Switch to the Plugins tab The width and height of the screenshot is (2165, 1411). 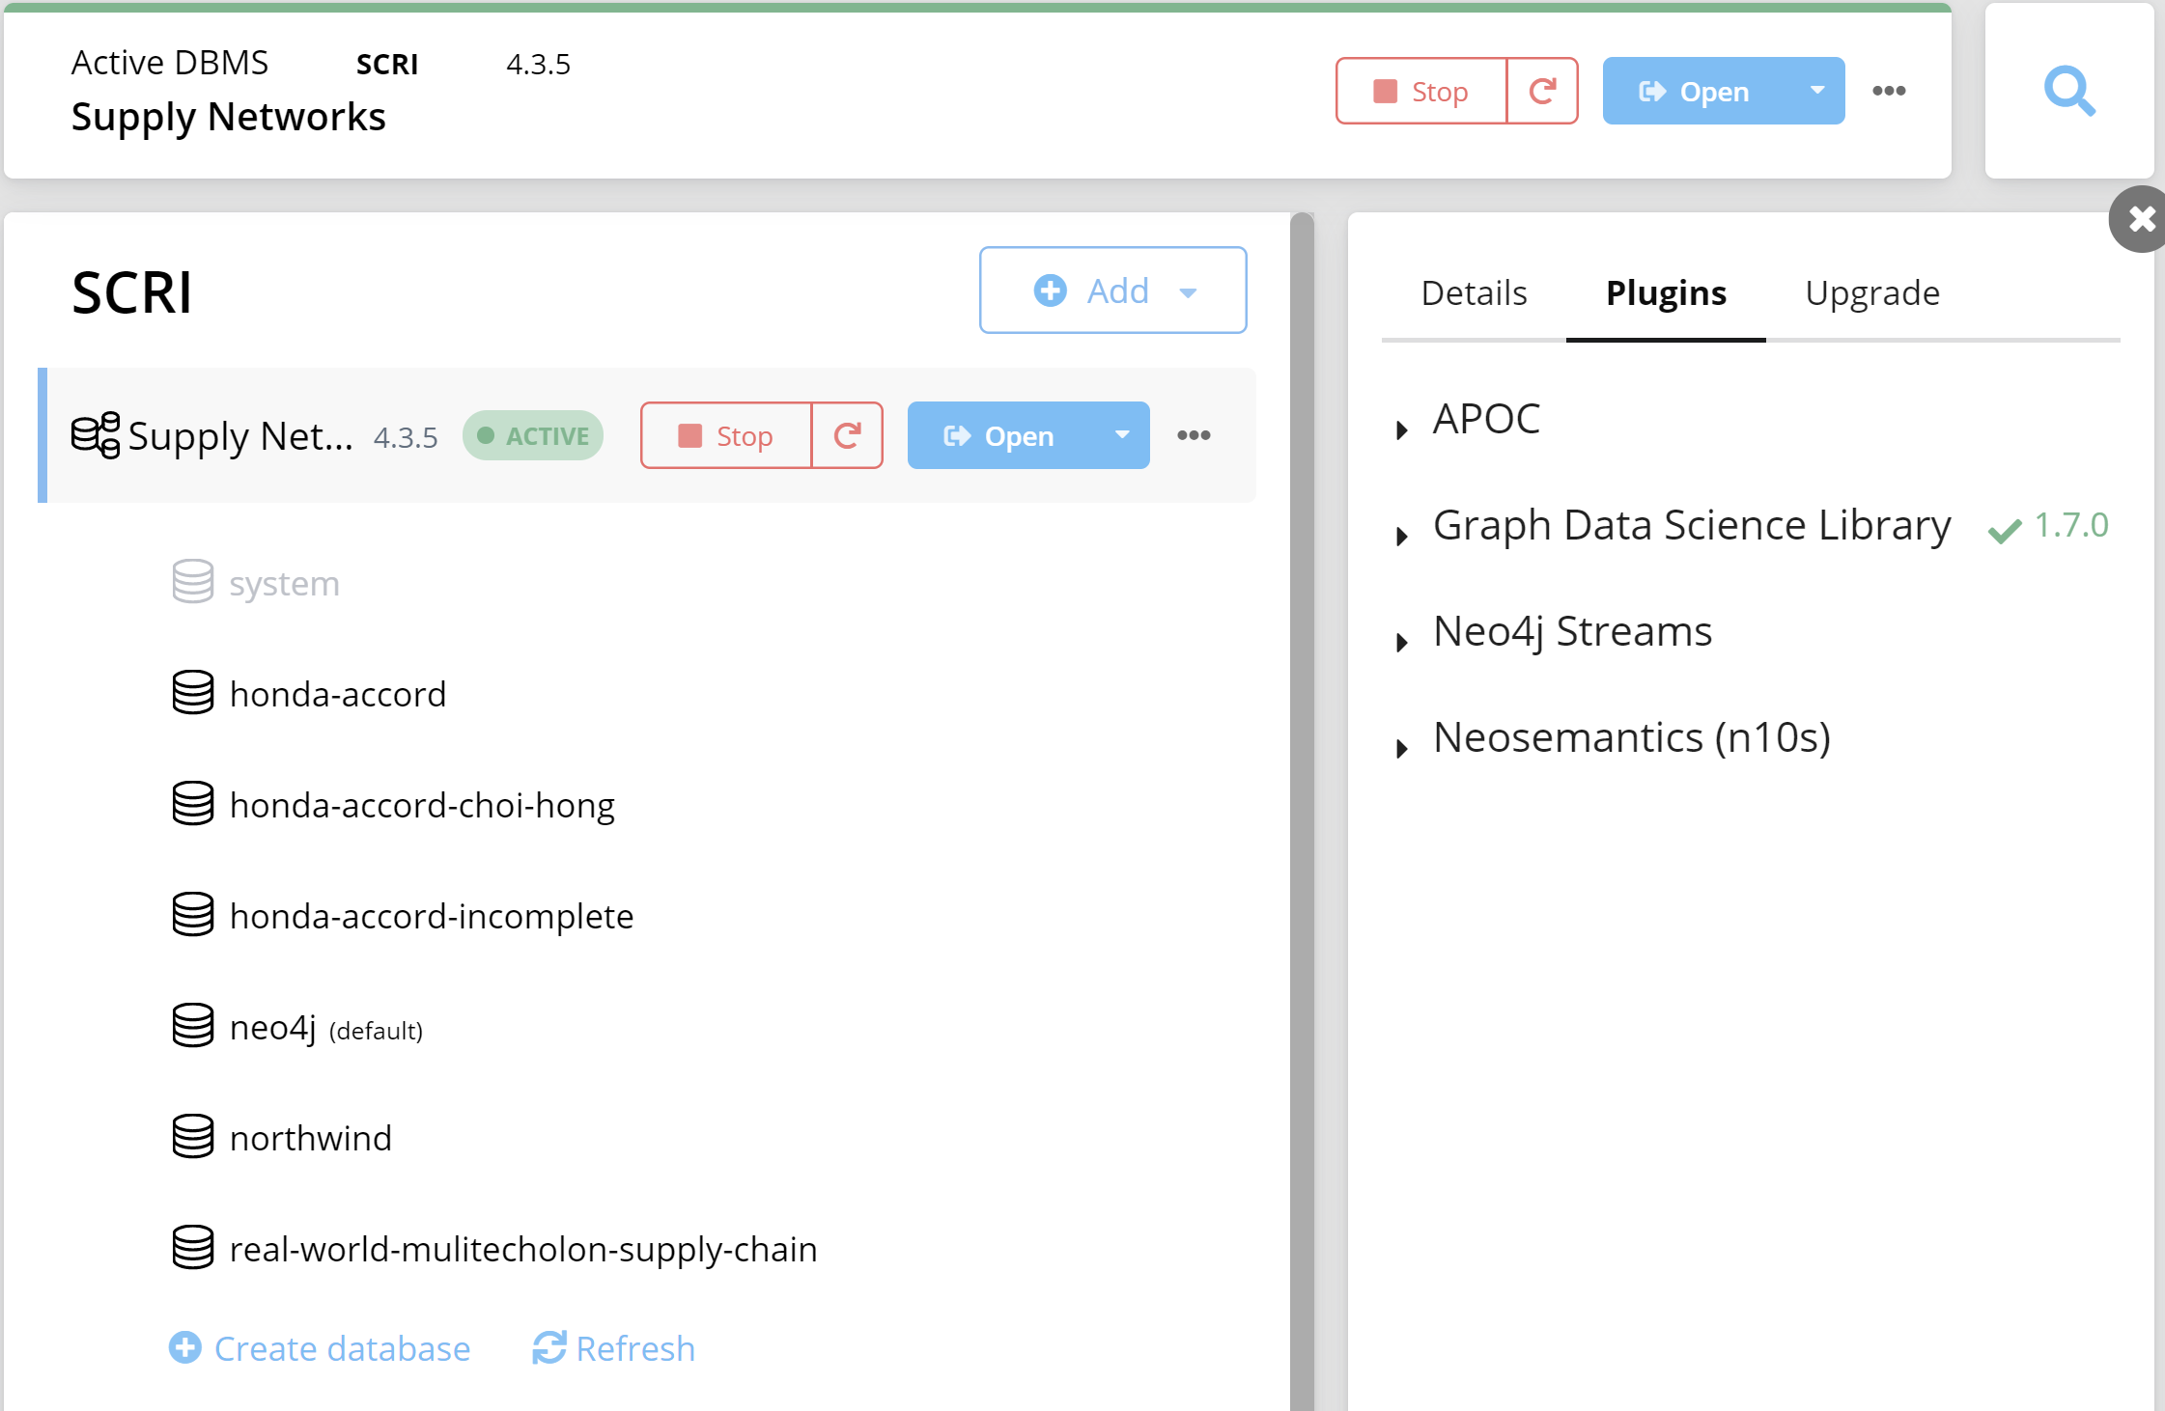pyautogui.click(x=1666, y=292)
